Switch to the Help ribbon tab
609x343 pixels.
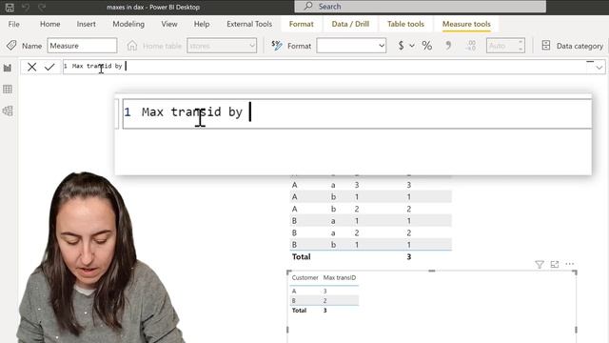click(x=202, y=24)
